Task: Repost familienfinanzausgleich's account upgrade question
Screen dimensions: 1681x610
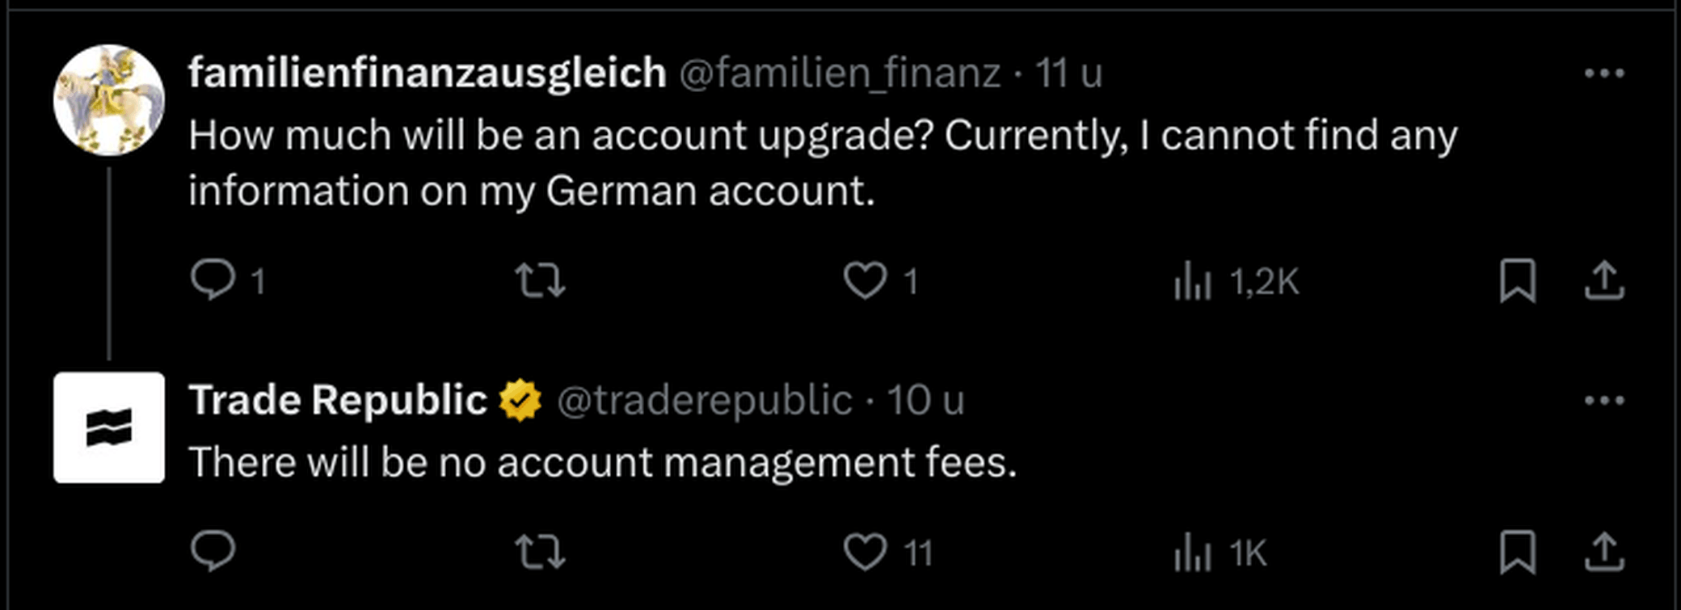Action: tap(541, 281)
